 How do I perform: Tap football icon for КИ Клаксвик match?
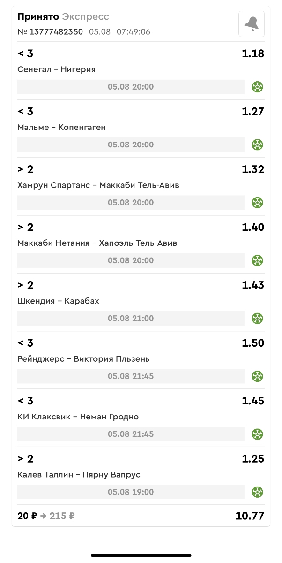257,434
